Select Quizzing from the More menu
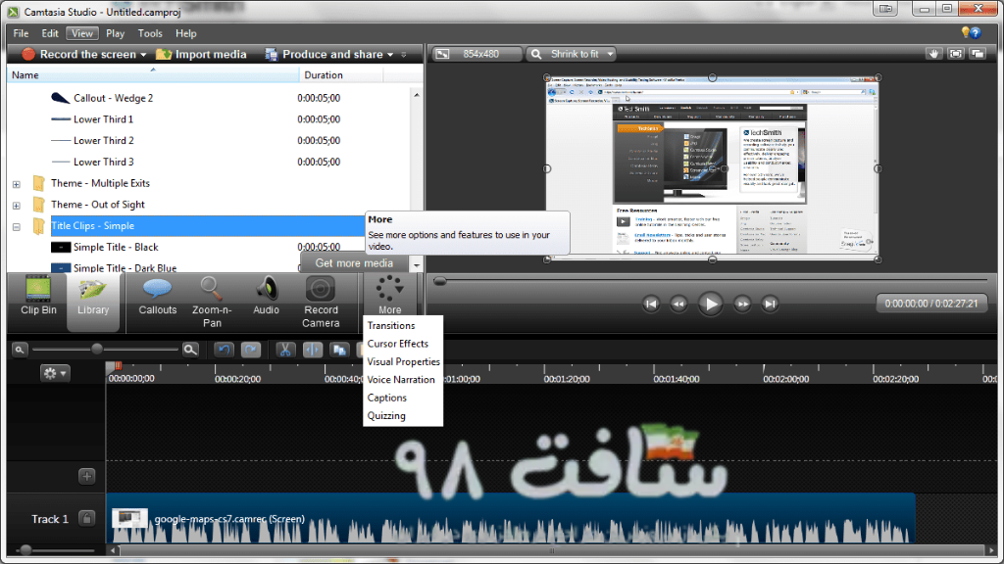Viewport: 1004px width, 564px height. [x=386, y=415]
